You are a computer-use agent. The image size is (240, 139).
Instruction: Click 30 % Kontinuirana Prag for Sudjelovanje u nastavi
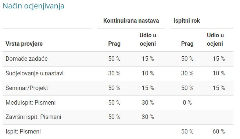coord(114,73)
